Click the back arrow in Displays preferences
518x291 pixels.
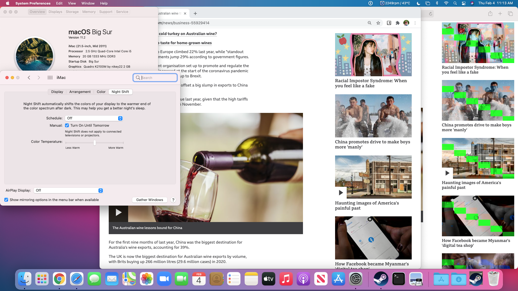pos(29,78)
